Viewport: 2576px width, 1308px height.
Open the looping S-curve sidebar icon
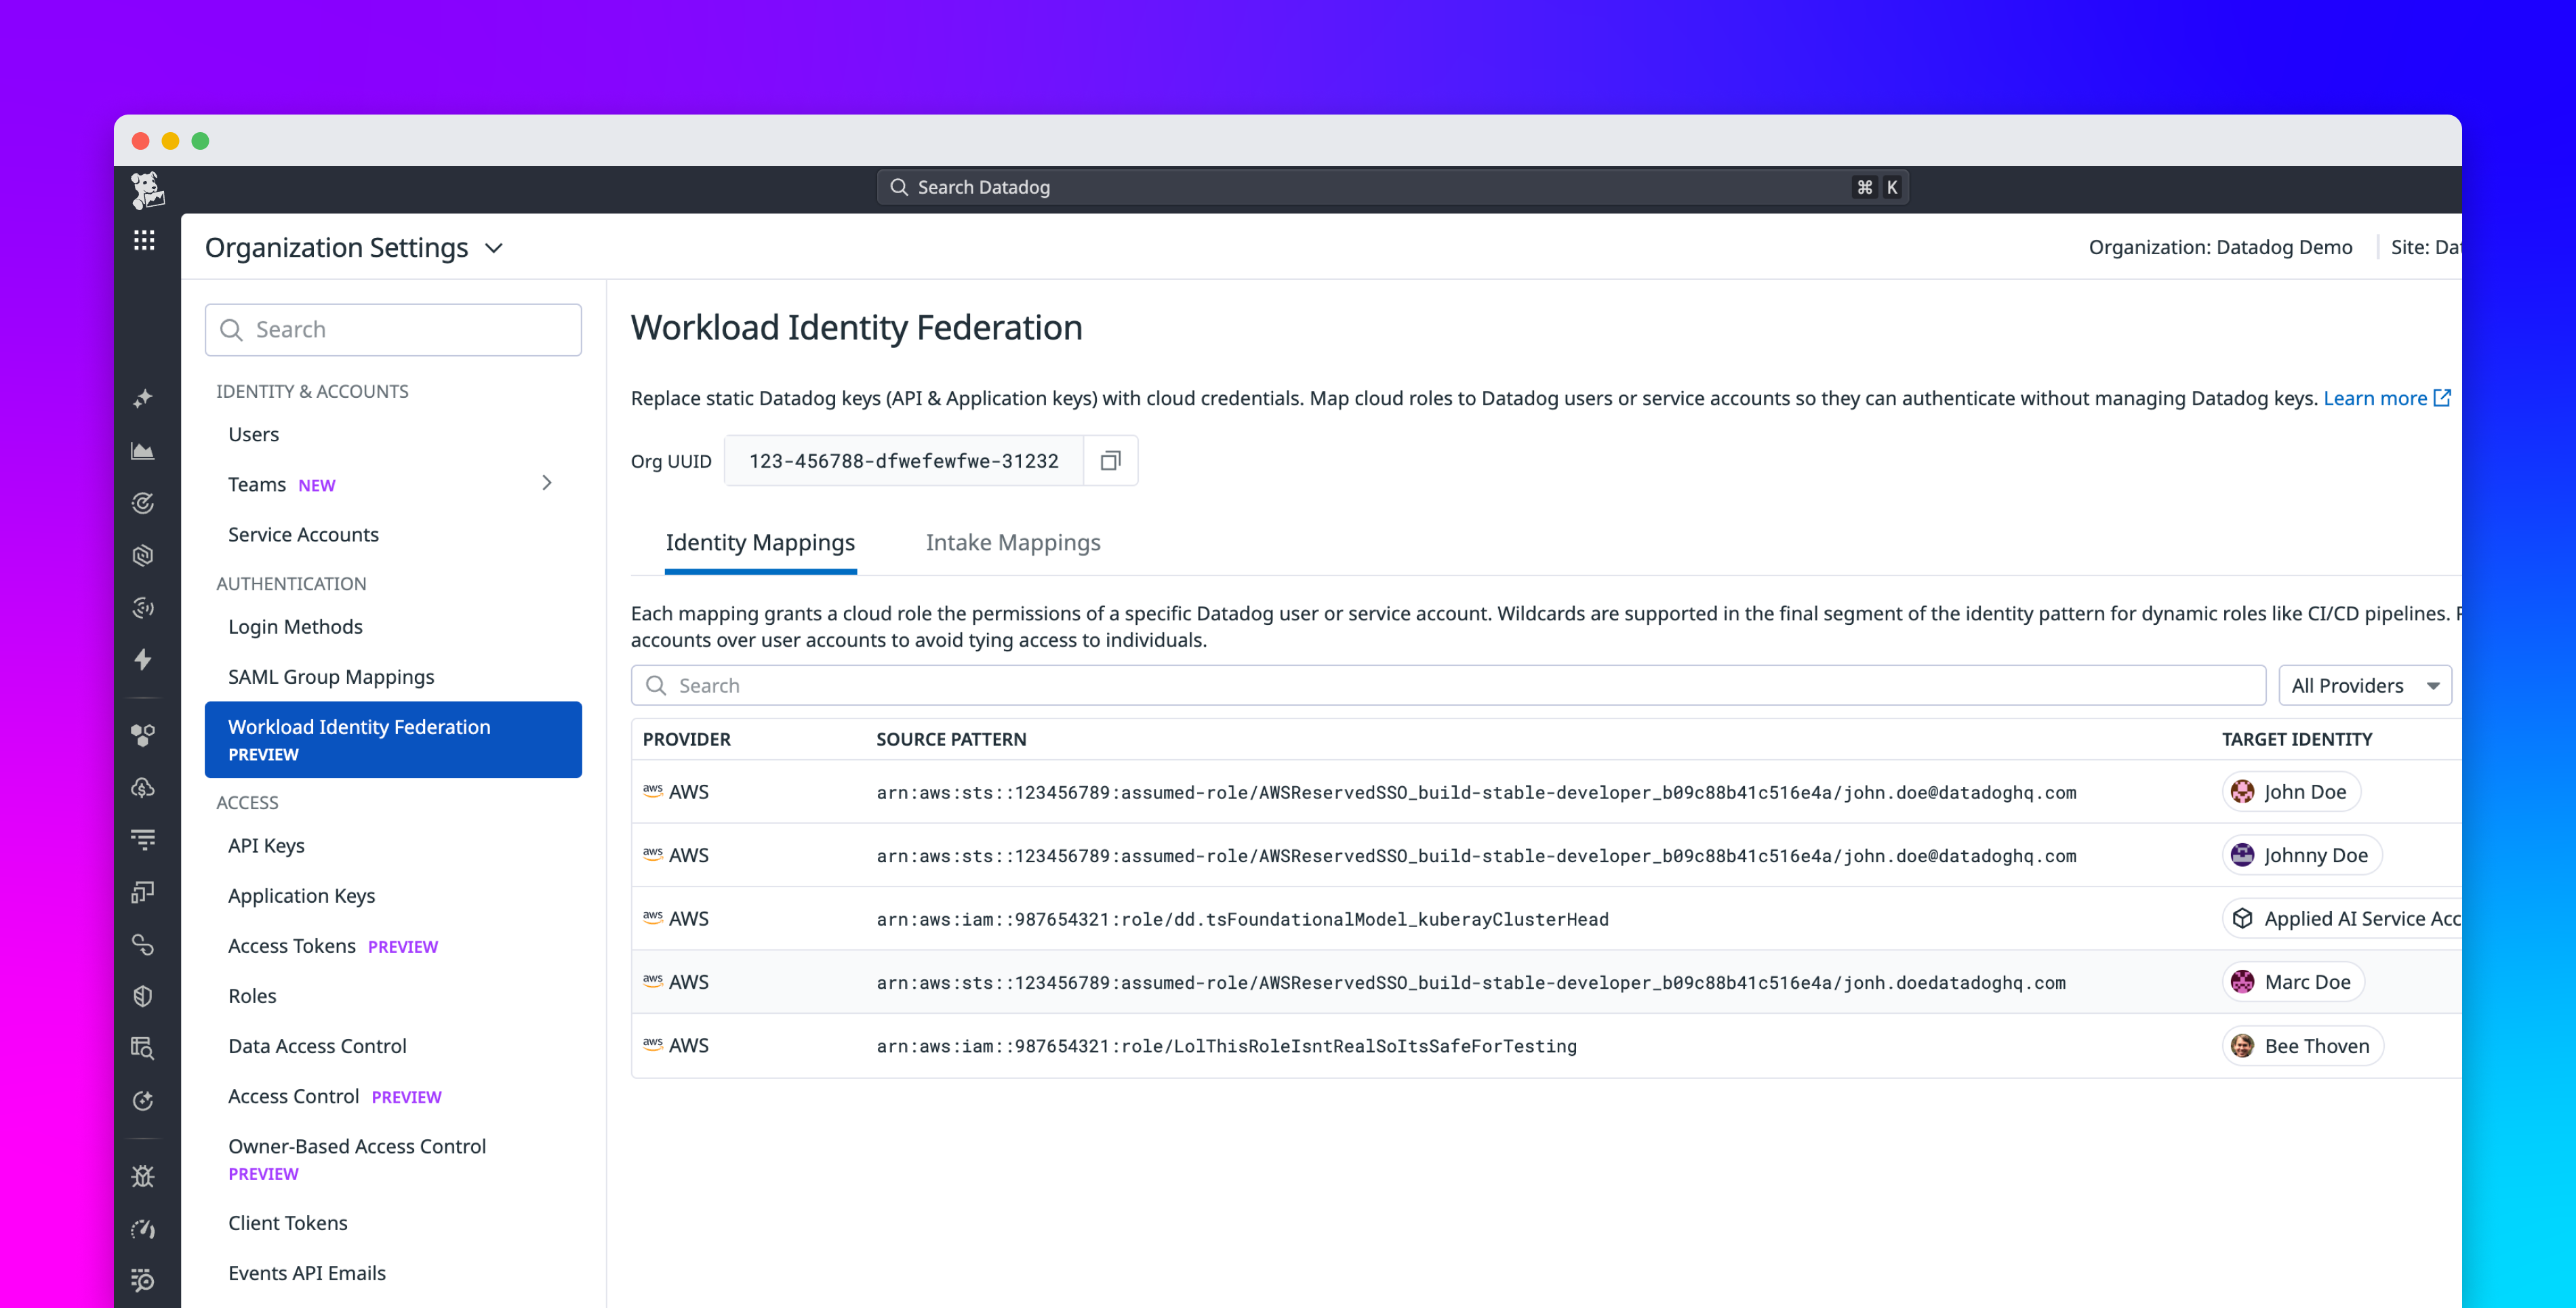[x=143, y=944]
